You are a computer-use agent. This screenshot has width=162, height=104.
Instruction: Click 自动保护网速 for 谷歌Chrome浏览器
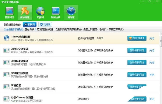(137, 99)
